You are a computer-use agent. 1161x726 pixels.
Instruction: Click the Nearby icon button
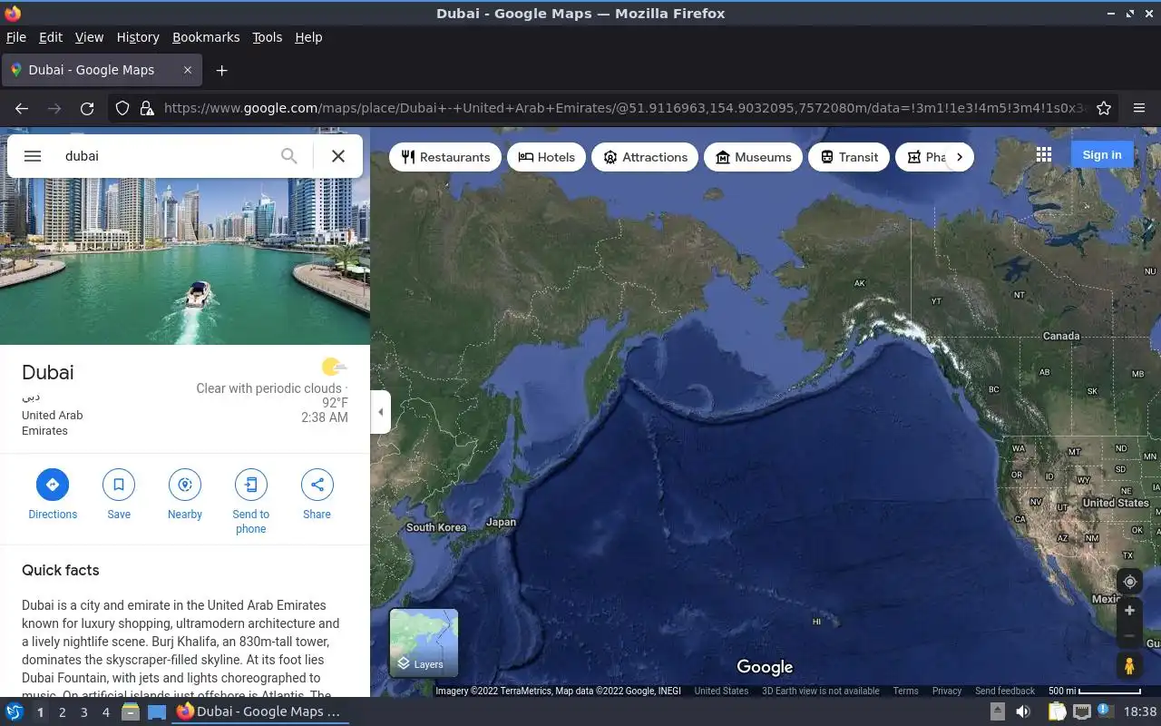click(x=185, y=485)
